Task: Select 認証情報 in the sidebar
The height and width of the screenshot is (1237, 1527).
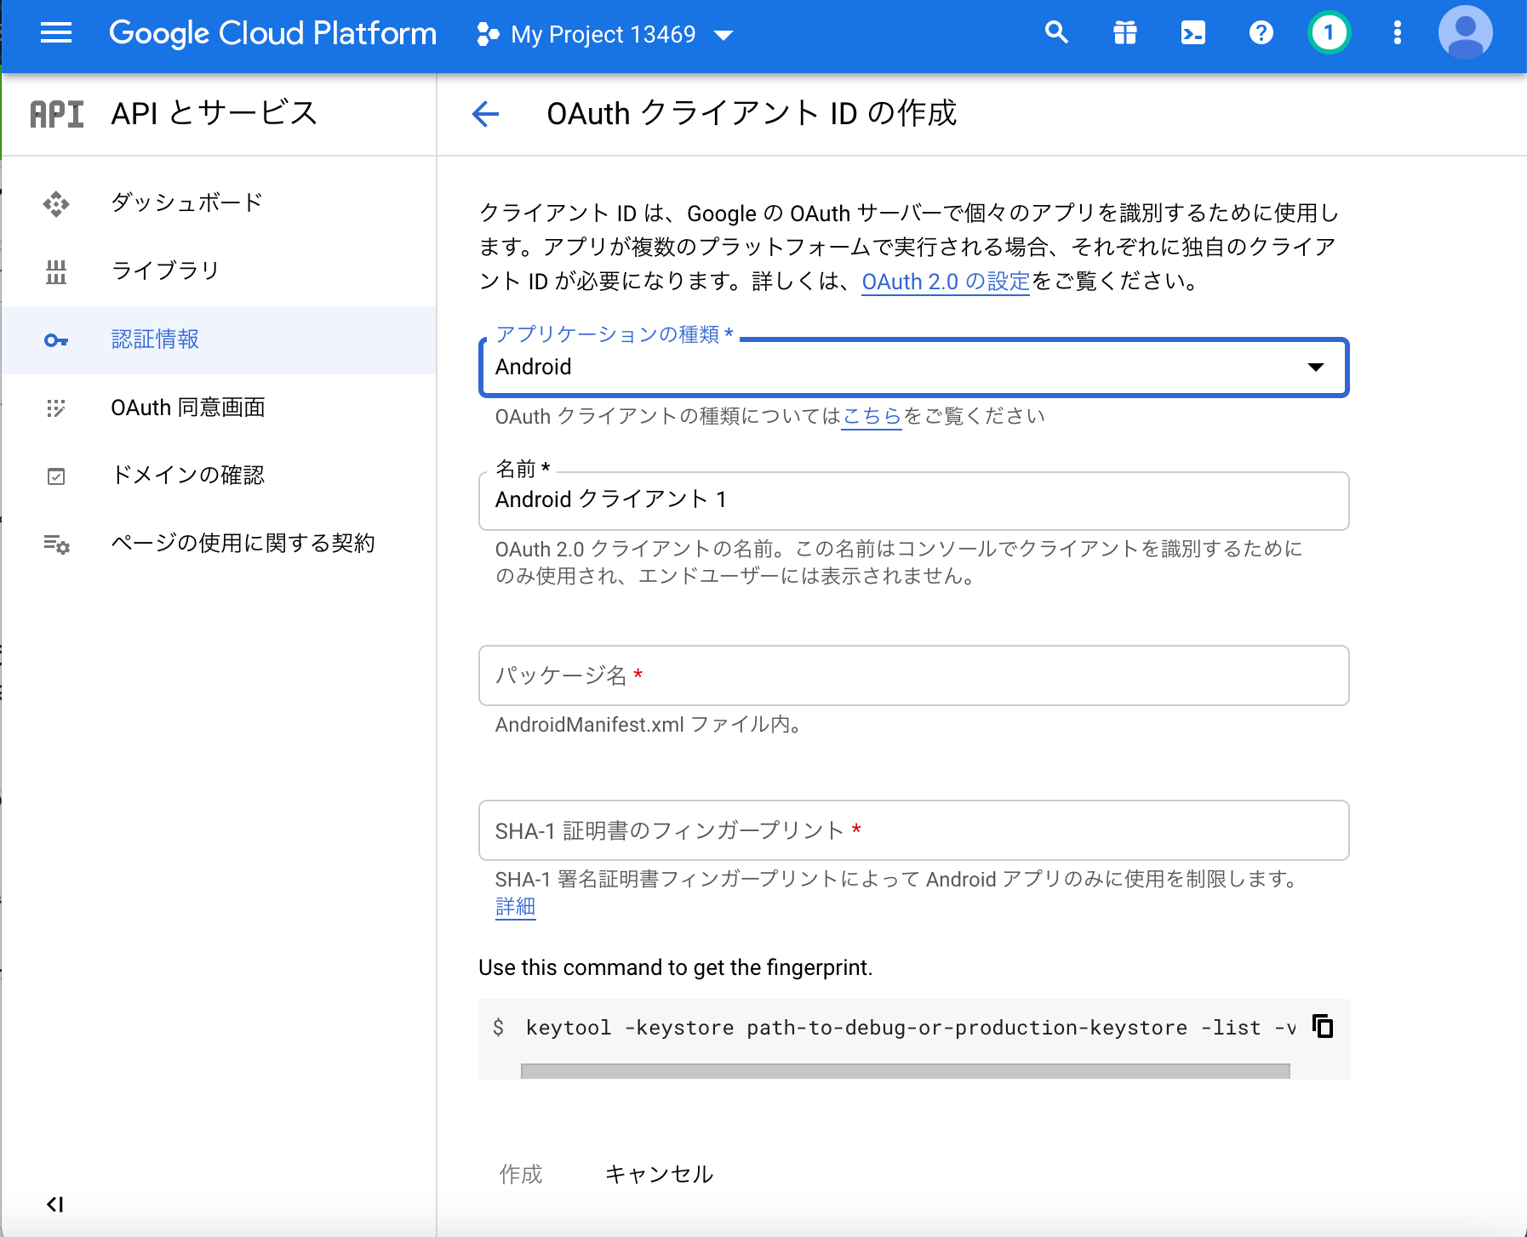Action: [x=155, y=339]
